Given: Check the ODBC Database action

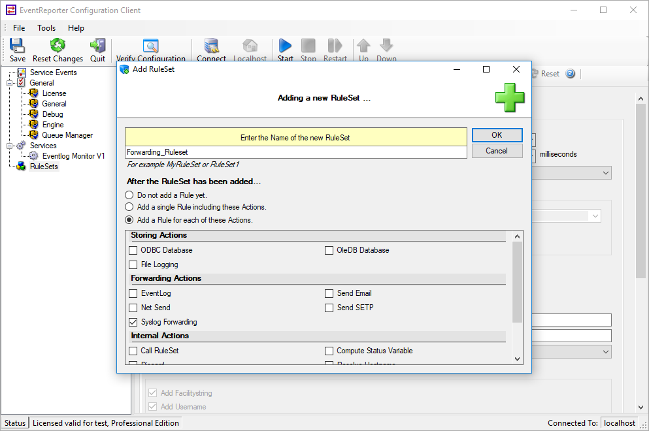Looking at the screenshot, I should click(x=133, y=250).
